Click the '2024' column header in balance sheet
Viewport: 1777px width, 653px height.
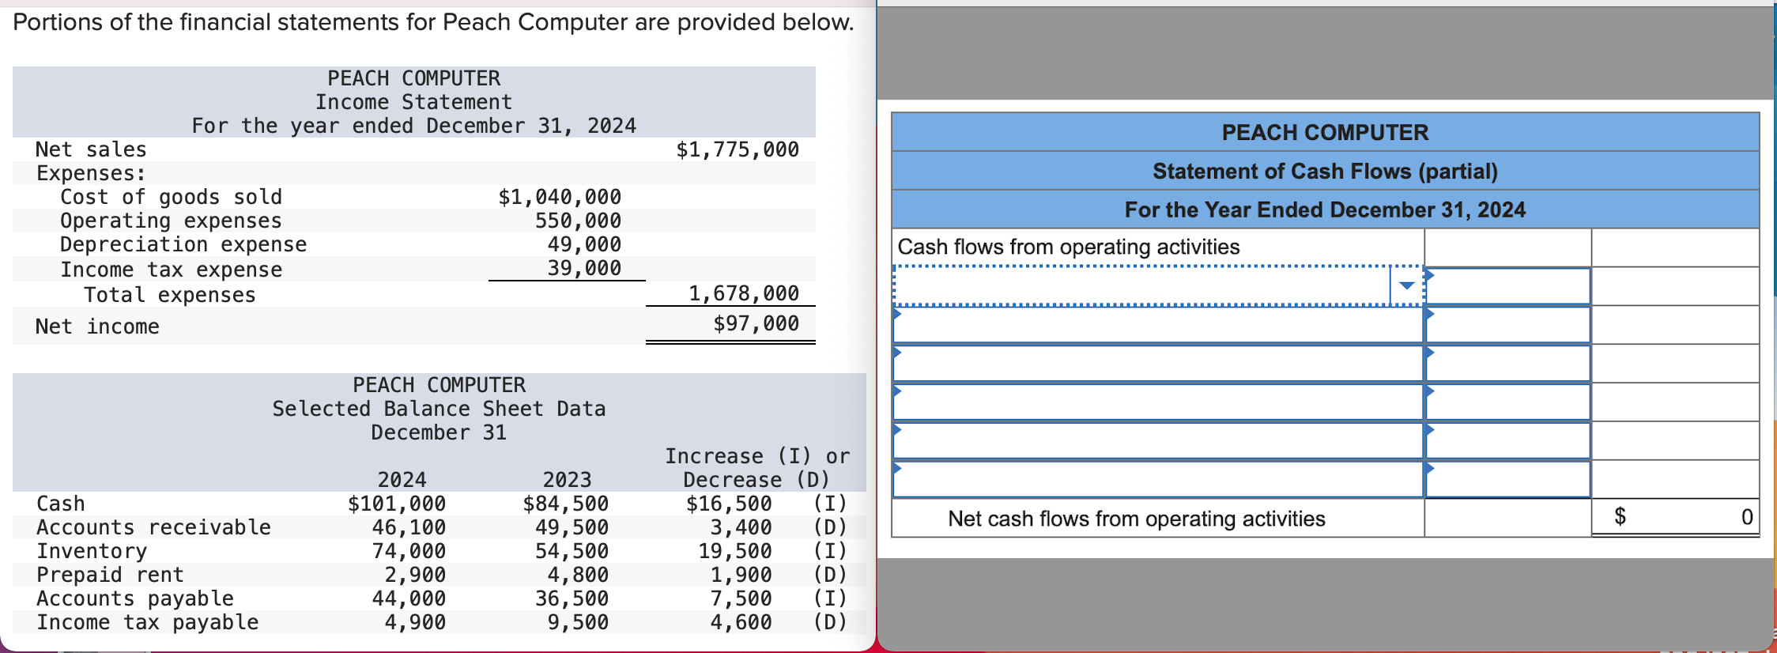coord(402,480)
